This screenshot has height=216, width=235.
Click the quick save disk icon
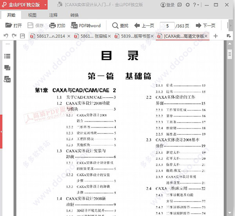(22, 36)
